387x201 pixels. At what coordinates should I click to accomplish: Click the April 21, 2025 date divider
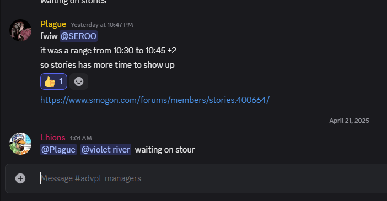349,121
